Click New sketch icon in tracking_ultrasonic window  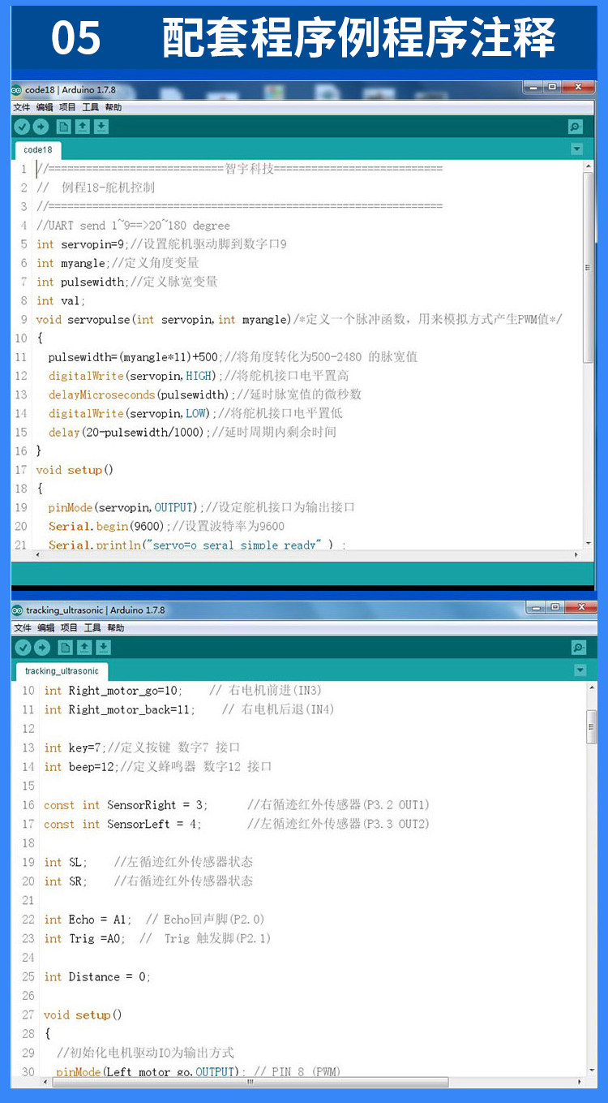(x=66, y=648)
